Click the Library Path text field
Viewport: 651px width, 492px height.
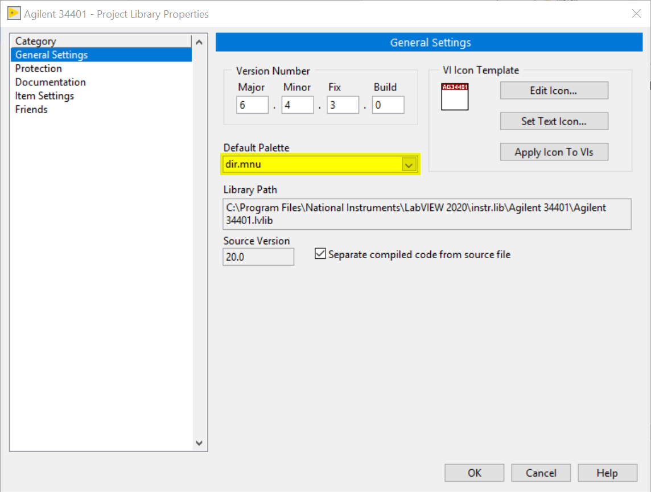point(427,214)
